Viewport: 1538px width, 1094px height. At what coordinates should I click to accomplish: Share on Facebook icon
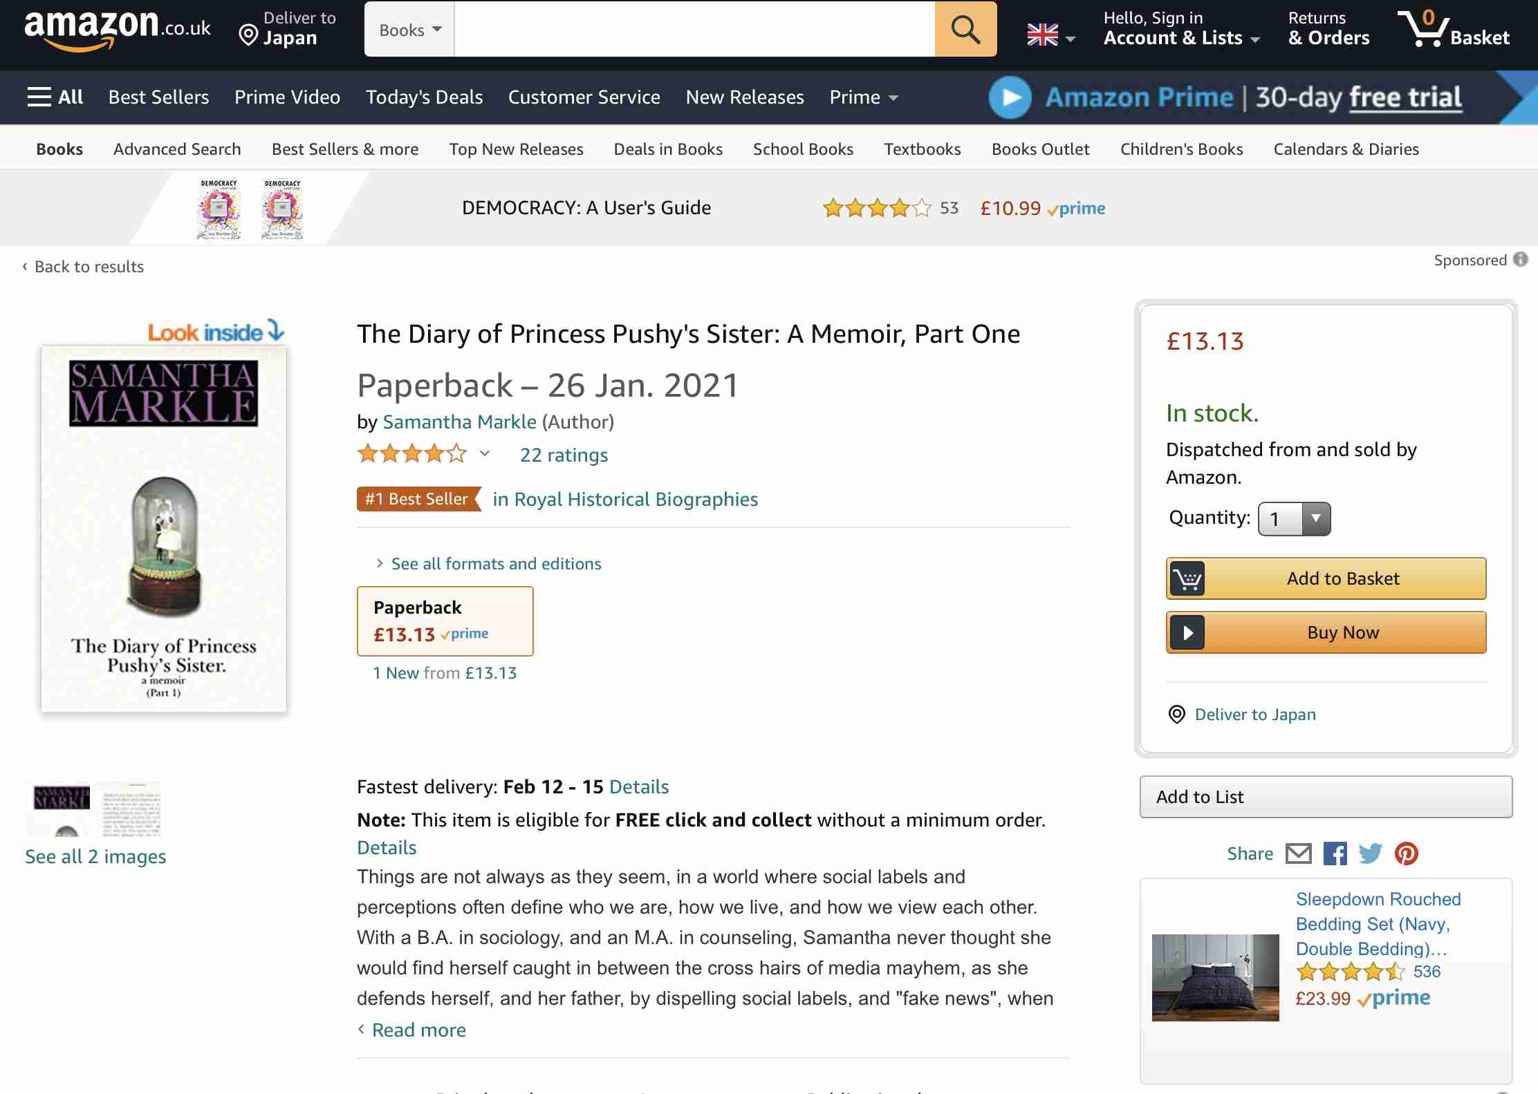[x=1335, y=853]
